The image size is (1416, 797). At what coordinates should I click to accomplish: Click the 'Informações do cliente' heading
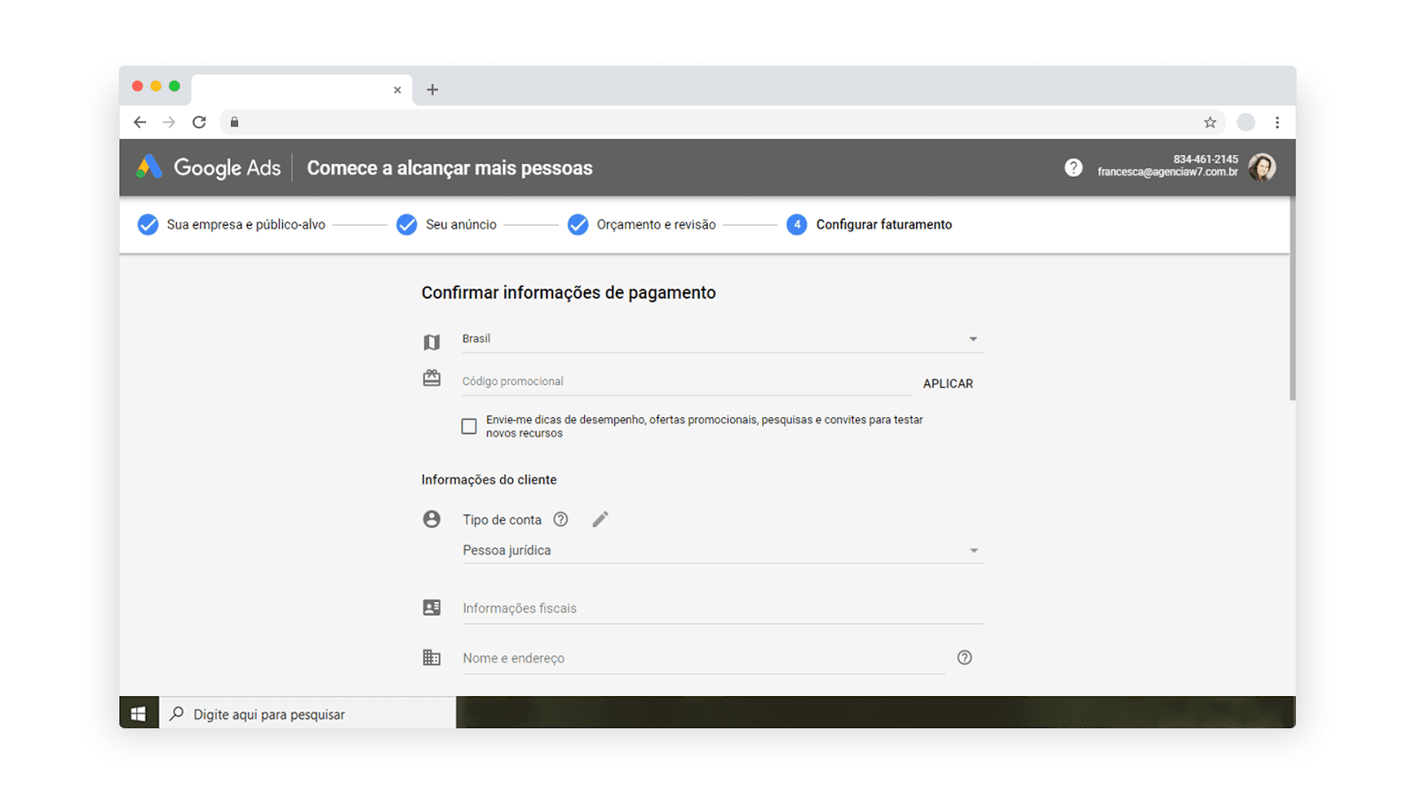[x=489, y=479]
